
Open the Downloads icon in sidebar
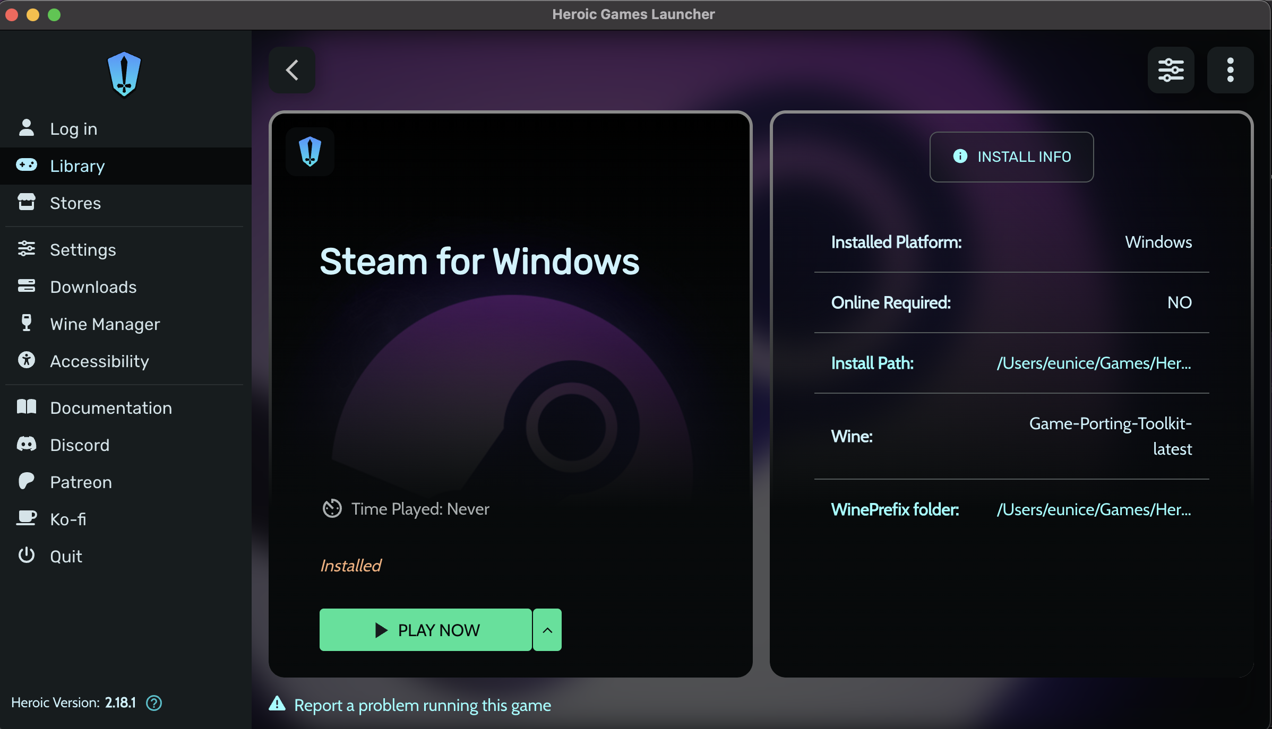27,287
